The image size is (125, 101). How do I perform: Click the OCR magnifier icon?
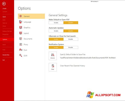(x=21, y=55)
